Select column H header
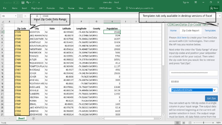The height and width of the screenshot is (125, 222). pyautogui.click(x=112, y=22)
